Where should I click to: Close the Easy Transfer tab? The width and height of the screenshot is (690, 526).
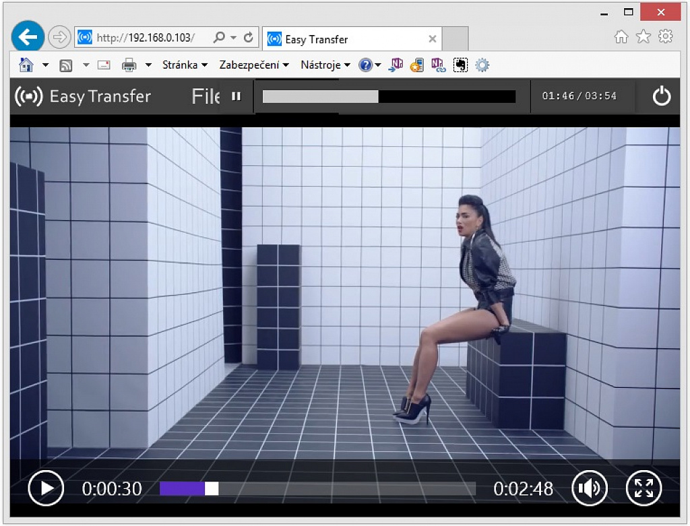[433, 39]
